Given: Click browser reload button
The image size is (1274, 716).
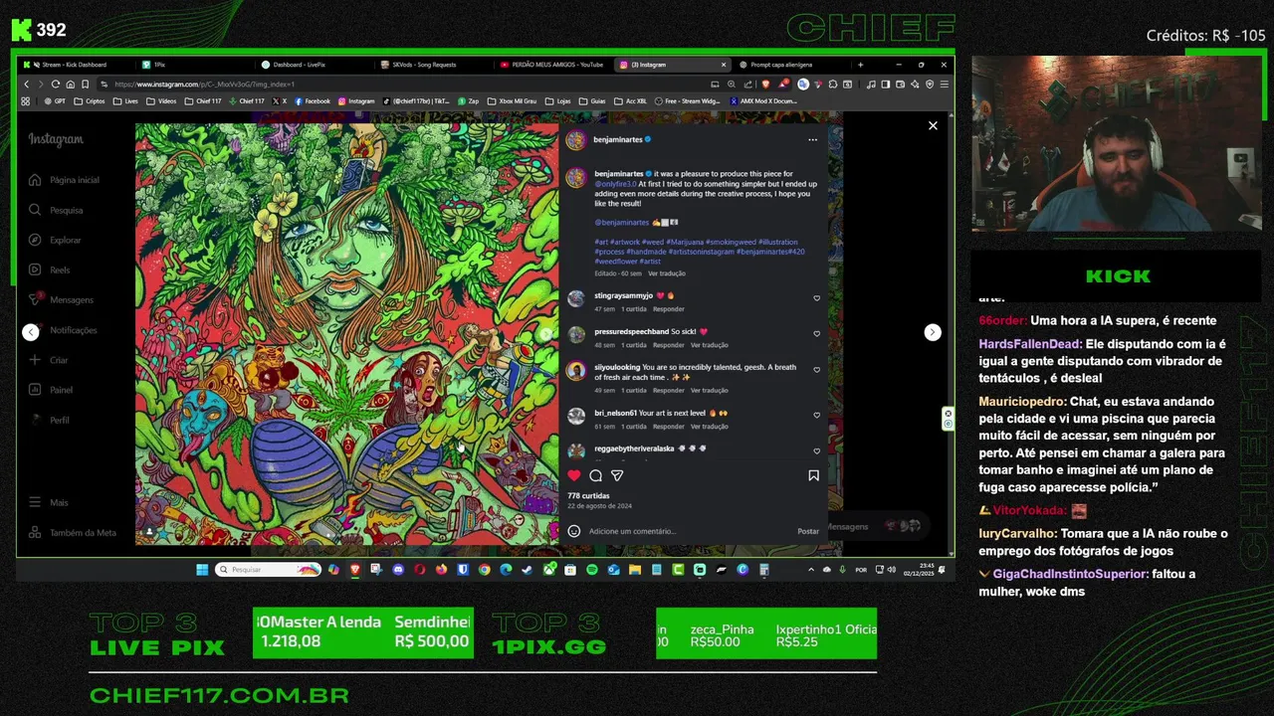Looking at the screenshot, I should tap(55, 85).
